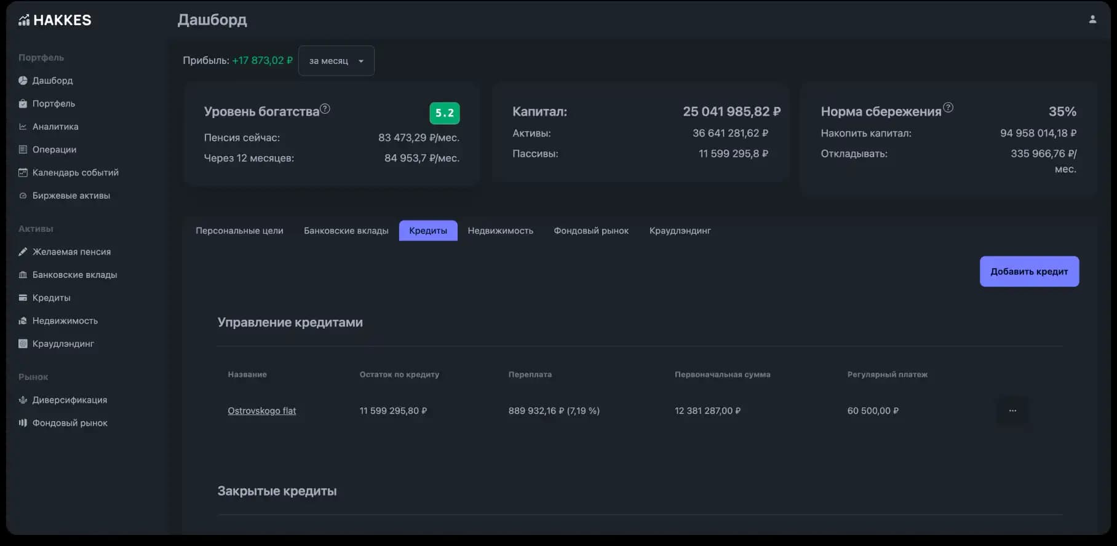Screen dimensions: 1117x546
Task: Open the Ostrovskogo flat credit link
Action: click(262, 411)
